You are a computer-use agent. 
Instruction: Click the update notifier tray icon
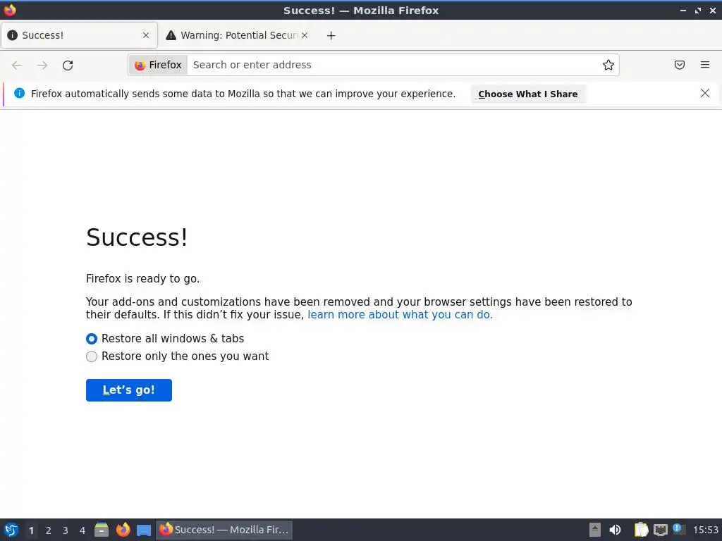tap(678, 529)
